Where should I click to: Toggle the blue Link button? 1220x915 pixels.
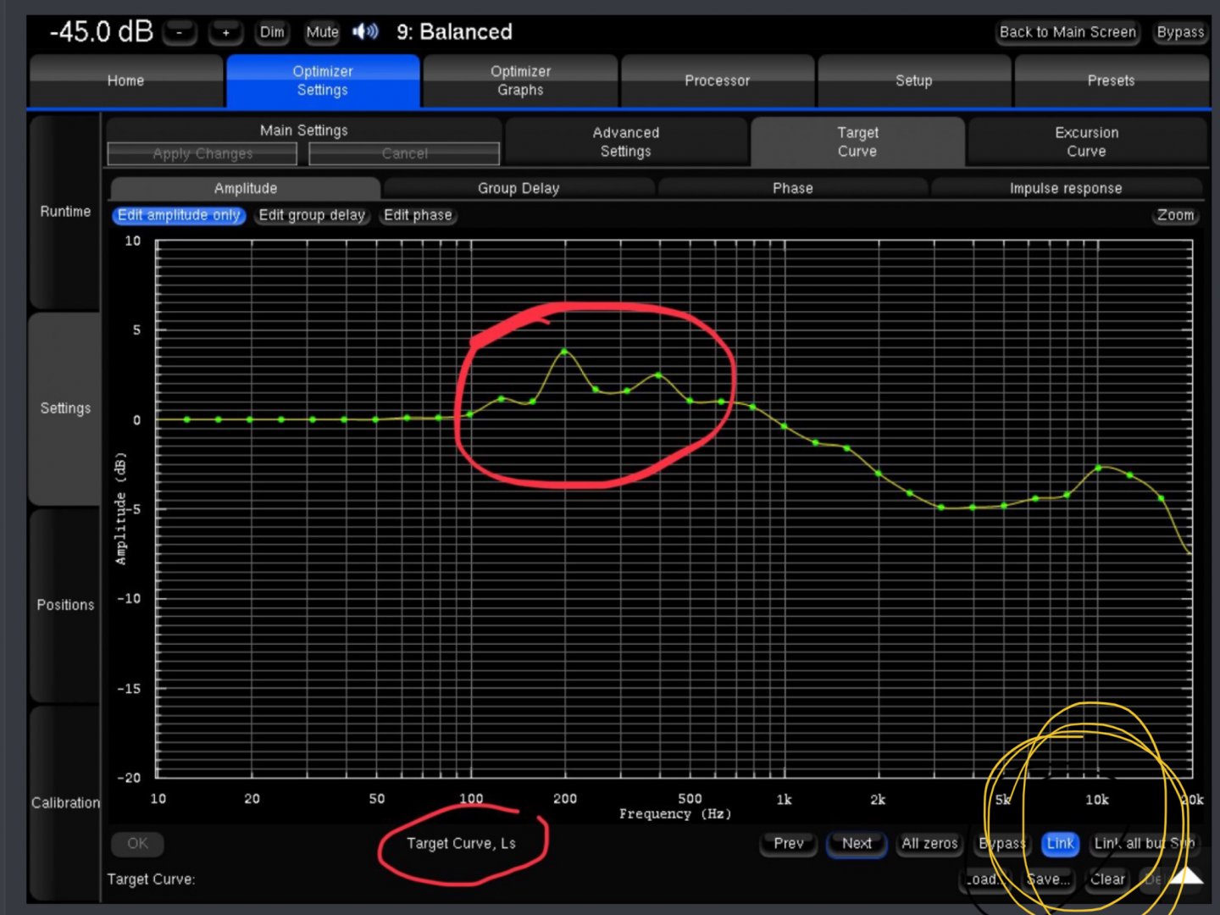point(1060,843)
